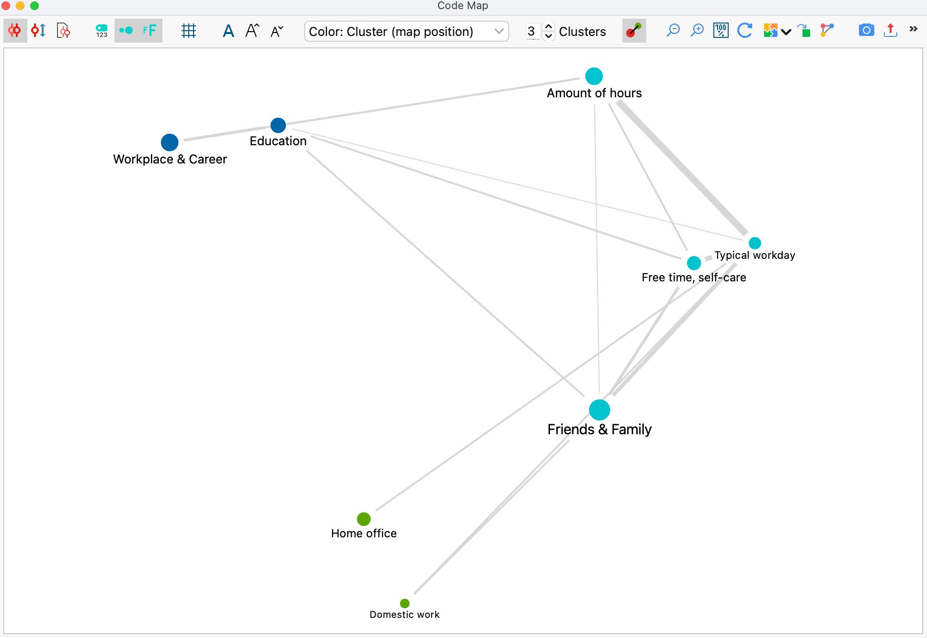Click the 'Home office' label text

[x=364, y=534]
